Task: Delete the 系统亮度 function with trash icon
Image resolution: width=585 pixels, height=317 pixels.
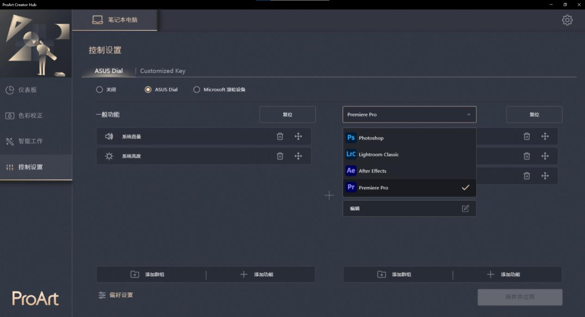Action: tap(280, 156)
